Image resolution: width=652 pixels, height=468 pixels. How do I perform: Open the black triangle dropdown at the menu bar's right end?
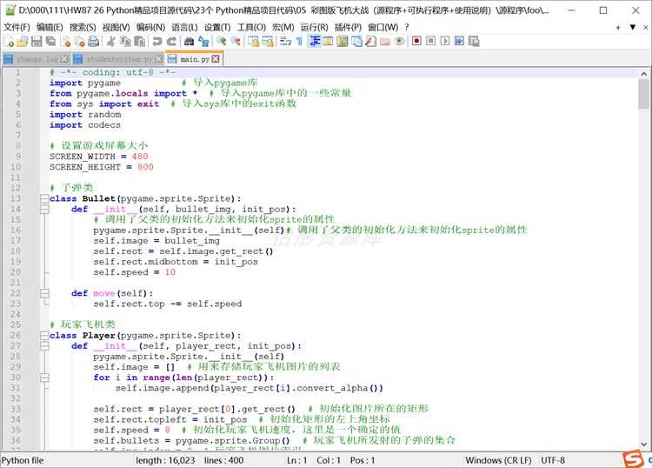[633, 27]
